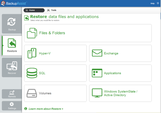This screenshot has width=161, height=113.
Task: Click the Restore heading icon
Action: [27, 18]
